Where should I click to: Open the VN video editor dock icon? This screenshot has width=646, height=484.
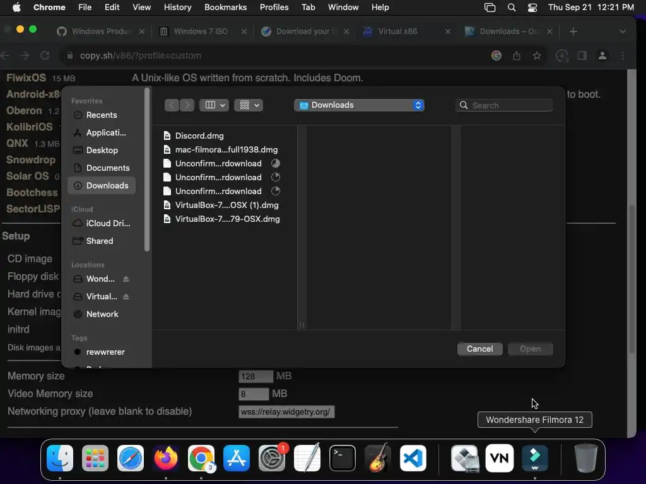pyautogui.click(x=500, y=458)
